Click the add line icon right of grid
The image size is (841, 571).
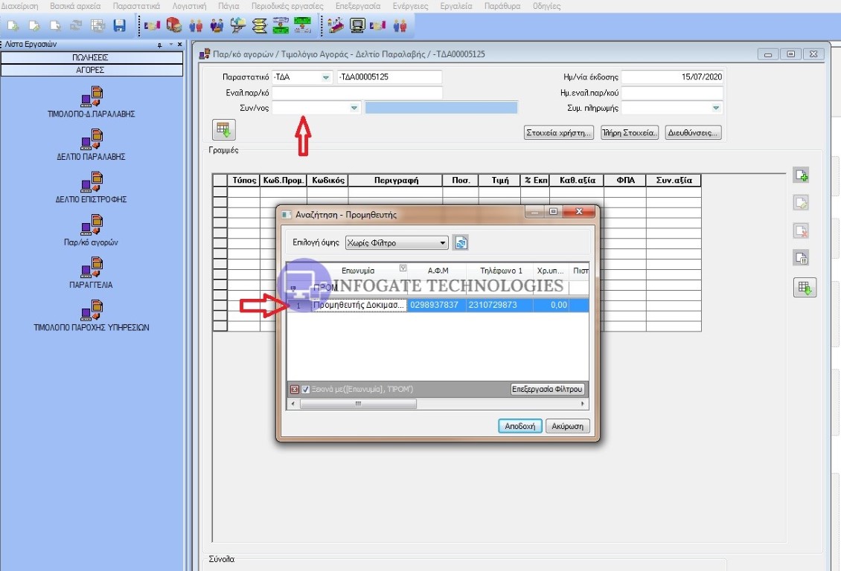(802, 175)
